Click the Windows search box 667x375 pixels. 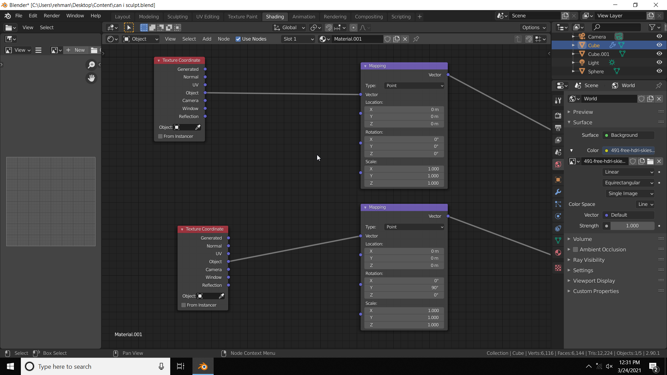pos(96,366)
